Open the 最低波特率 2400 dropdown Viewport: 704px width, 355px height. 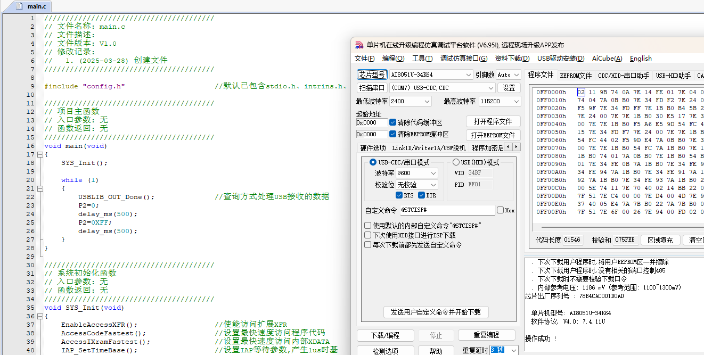427,101
